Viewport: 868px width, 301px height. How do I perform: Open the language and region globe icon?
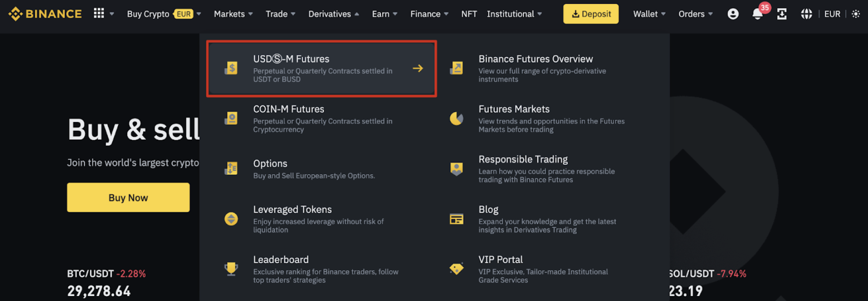807,14
